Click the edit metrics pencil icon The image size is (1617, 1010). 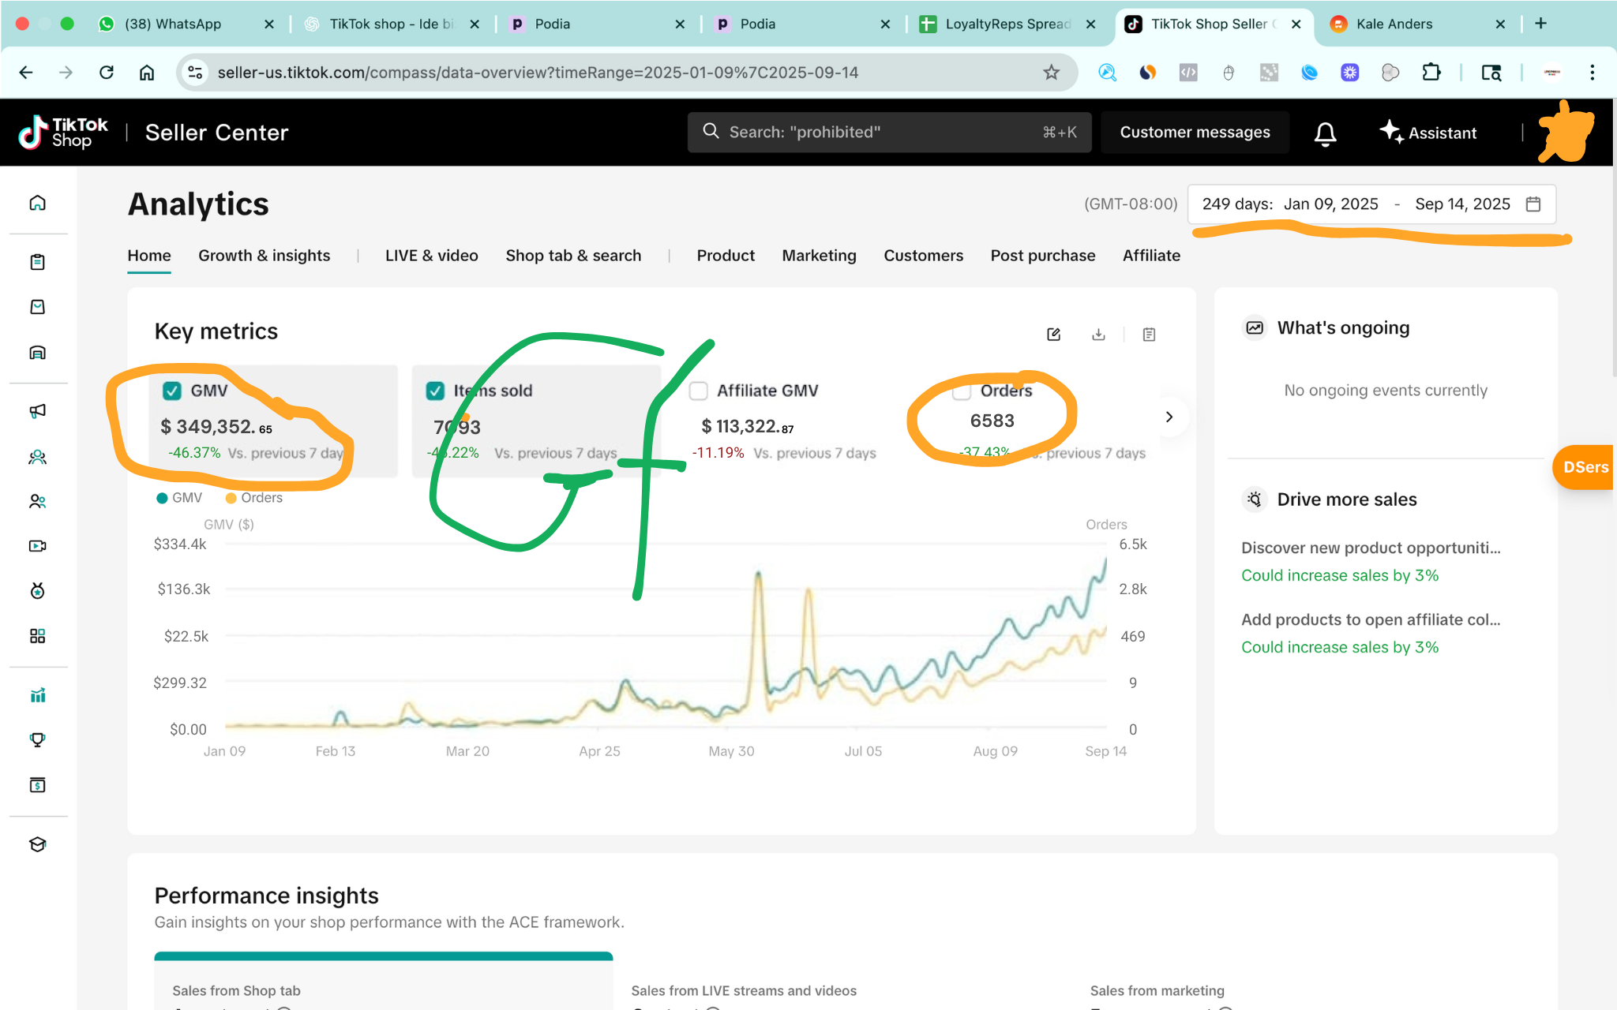pyautogui.click(x=1053, y=335)
